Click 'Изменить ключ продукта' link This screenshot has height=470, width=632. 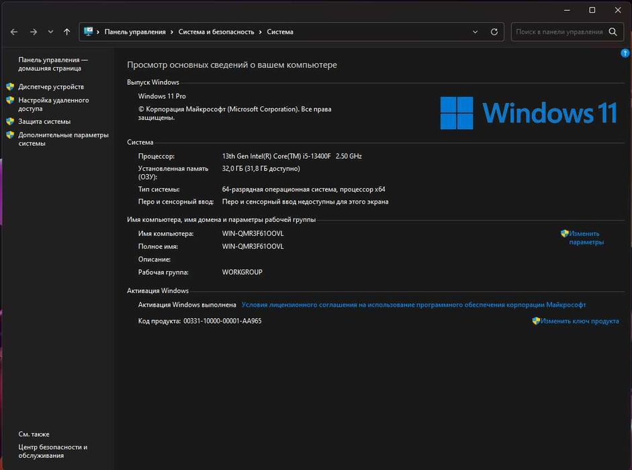[x=580, y=321]
